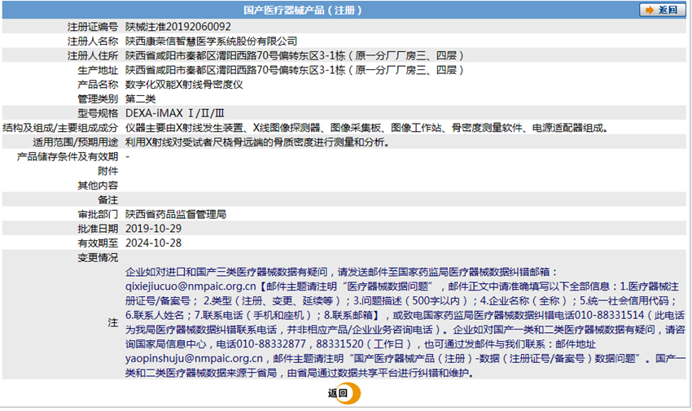Click registrant name 陕西康荣信智慧医学系统股份有限公司
This screenshot has height=411, width=692.
click(x=211, y=42)
